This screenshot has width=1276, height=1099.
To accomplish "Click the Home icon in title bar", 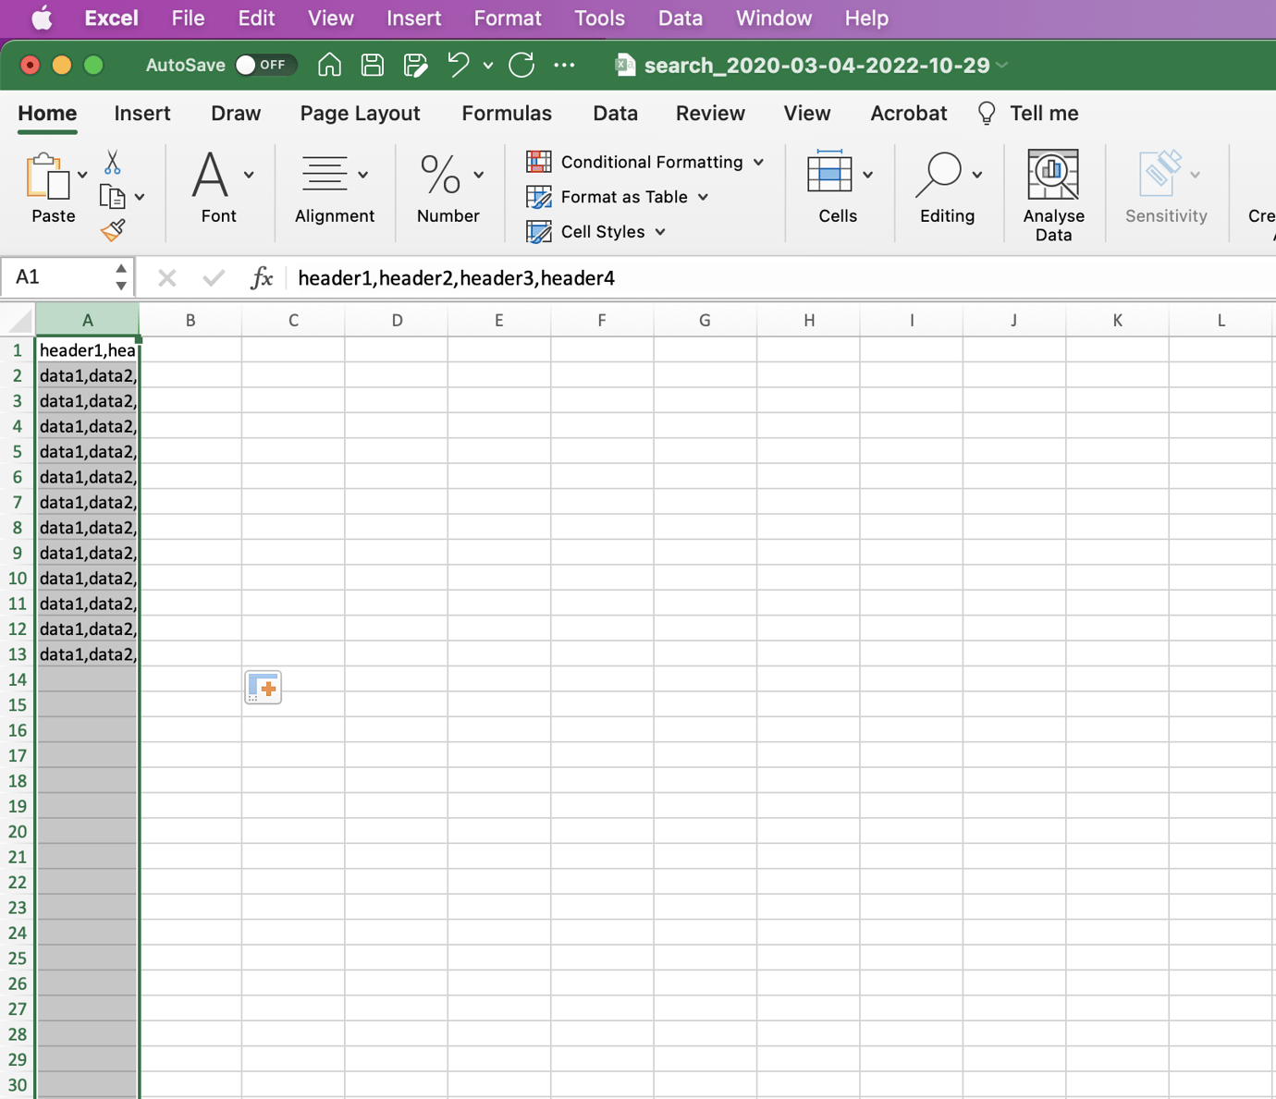I will pos(329,65).
